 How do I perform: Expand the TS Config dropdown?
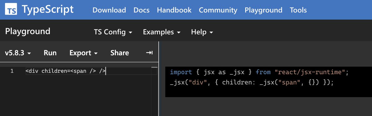click(x=113, y=32)
